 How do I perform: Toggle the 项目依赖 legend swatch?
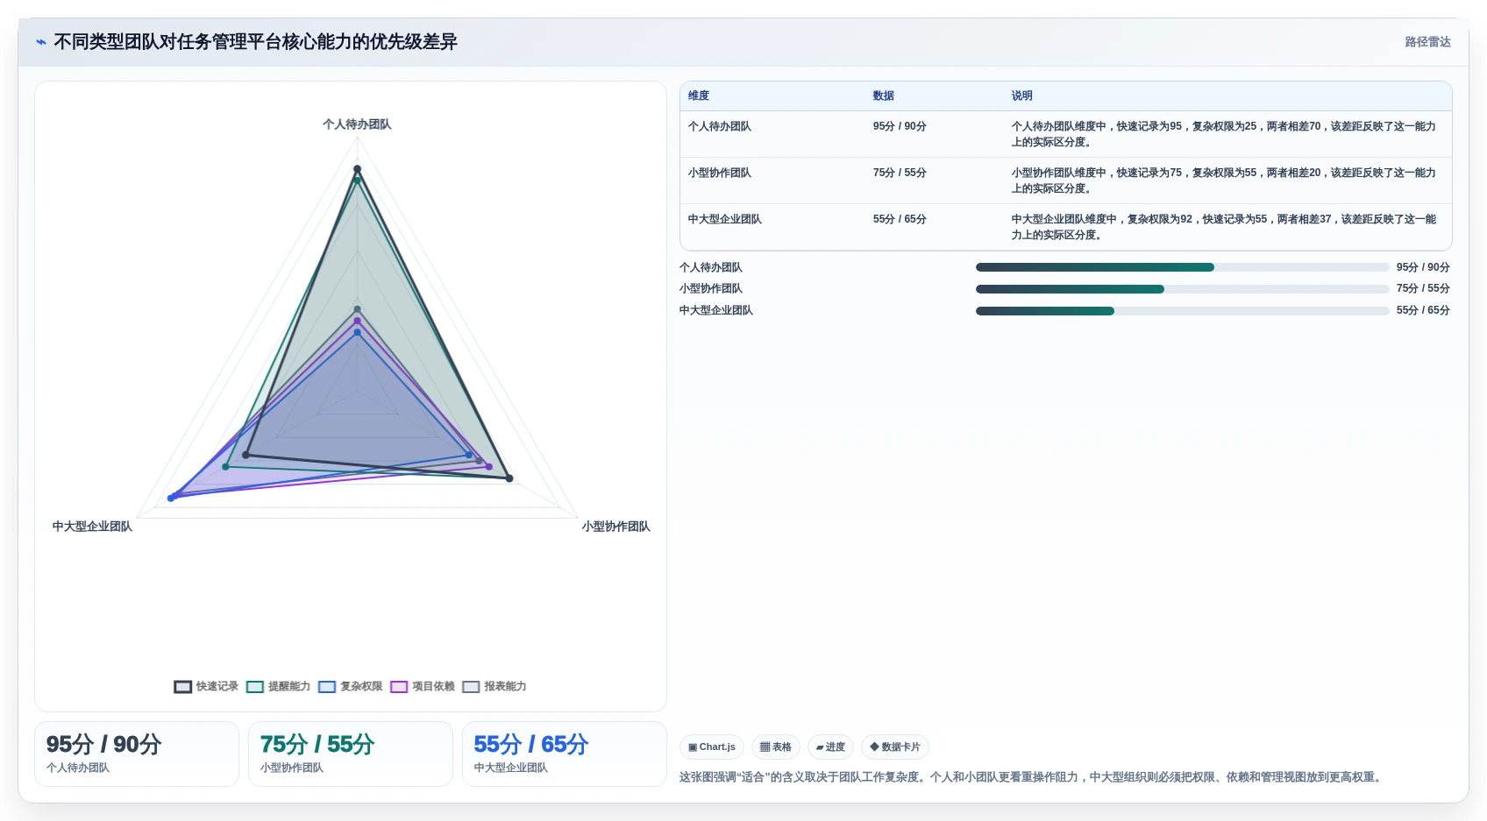399,687
